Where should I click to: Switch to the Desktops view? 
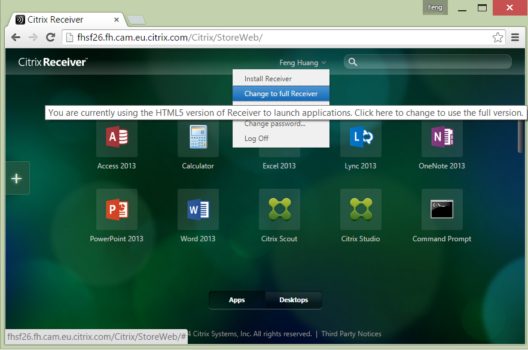tap(294, 300)
